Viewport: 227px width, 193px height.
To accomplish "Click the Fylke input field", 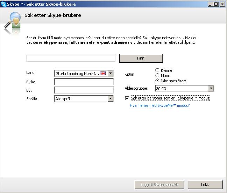I will point(84,82).
